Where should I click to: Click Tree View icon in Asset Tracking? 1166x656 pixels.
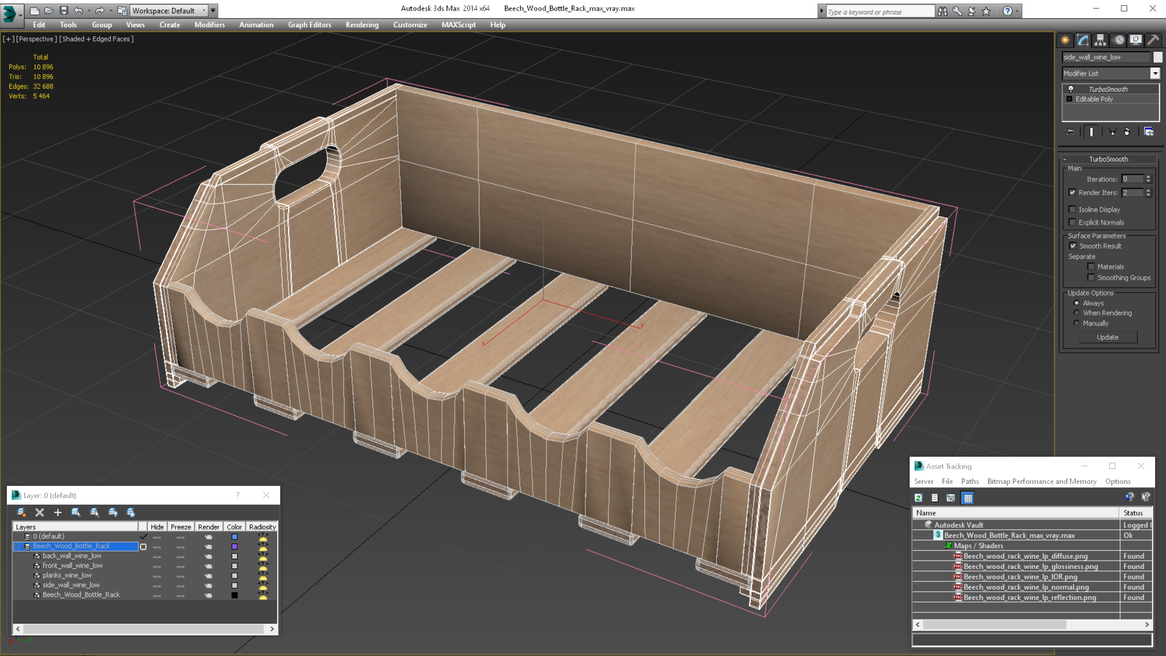click(951, 498)
